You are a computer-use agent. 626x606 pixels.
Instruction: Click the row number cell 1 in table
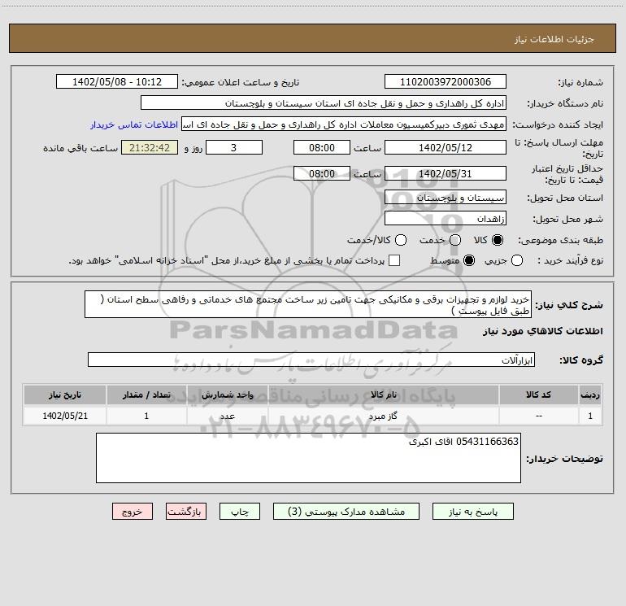(590, 416)
